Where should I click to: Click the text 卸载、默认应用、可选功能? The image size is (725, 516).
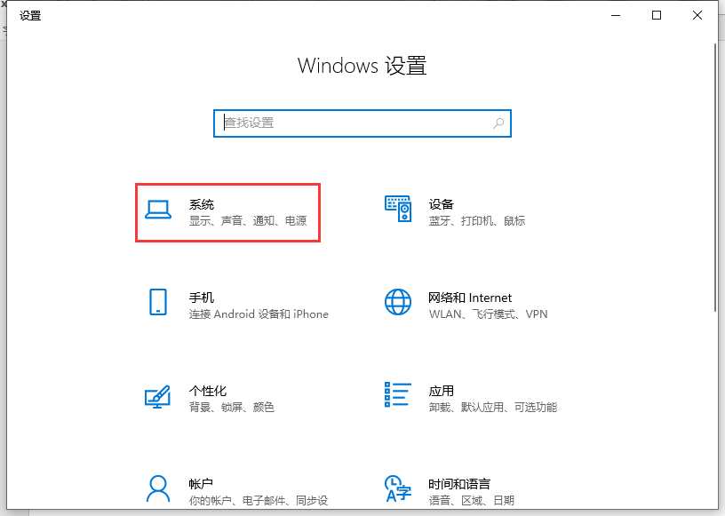point(493,407)
